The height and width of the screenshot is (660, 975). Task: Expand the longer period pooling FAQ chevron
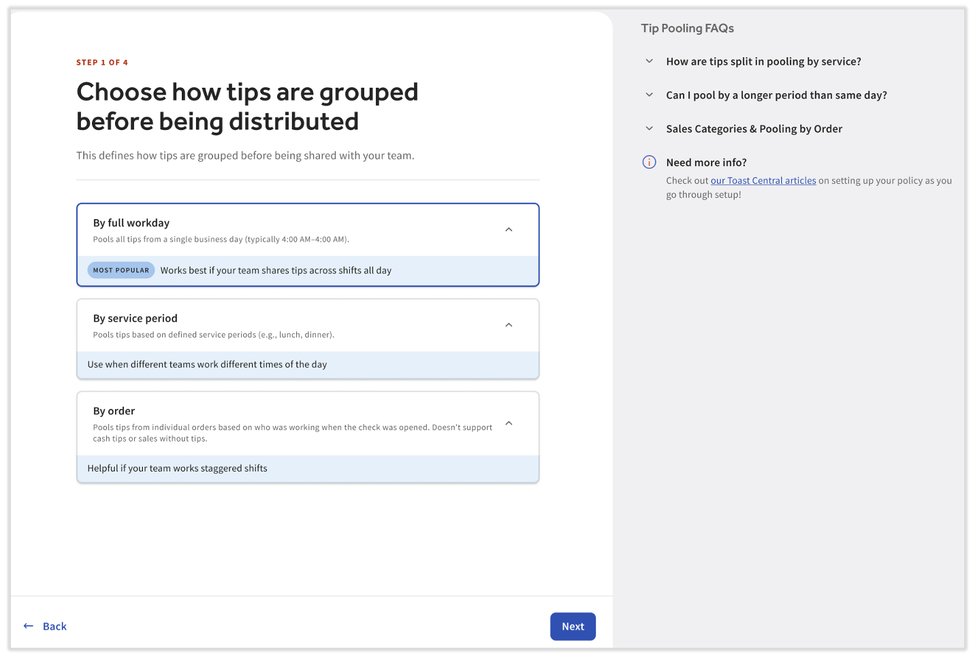tap(649, 95)
